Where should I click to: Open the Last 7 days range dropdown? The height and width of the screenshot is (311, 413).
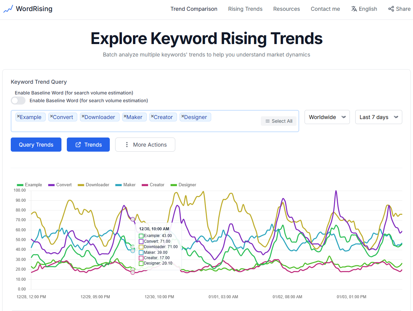pyautogui.click(x=378, y=117)
